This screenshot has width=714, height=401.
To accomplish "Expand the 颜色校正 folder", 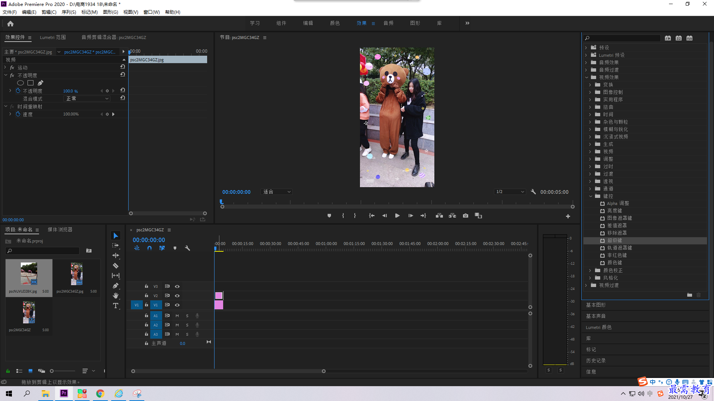I will 590,270.
